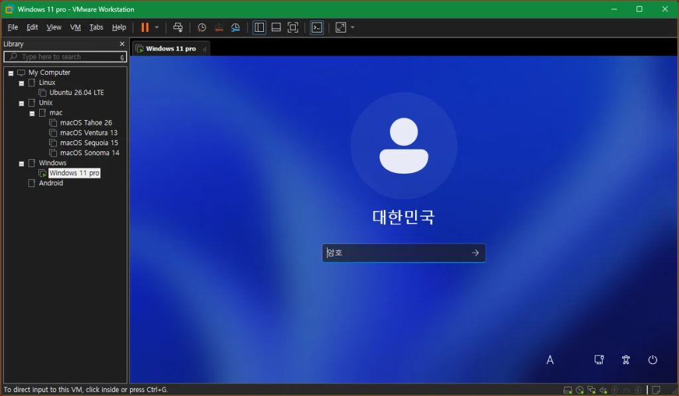Click the library search field

pos(65,57)
